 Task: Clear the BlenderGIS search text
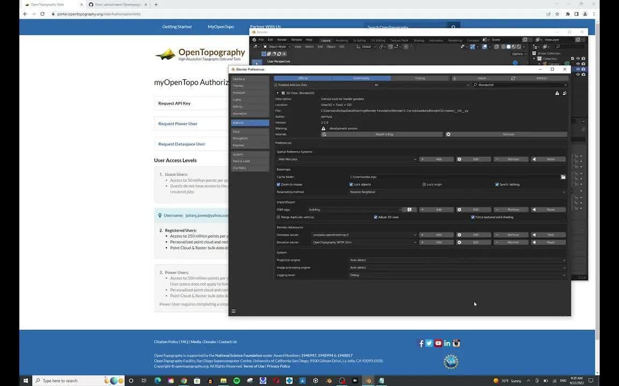[565, 85]
